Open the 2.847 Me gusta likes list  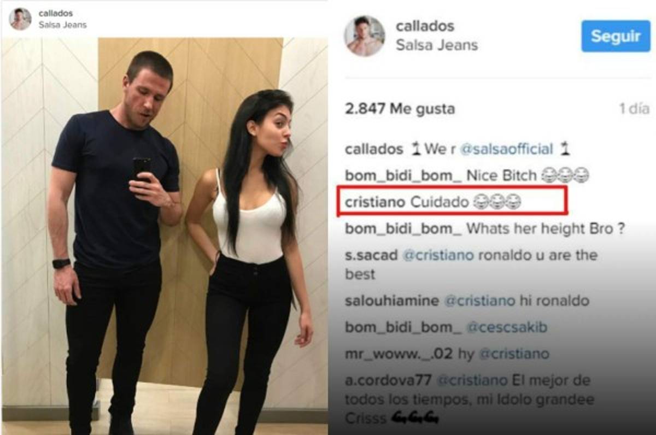400,109
